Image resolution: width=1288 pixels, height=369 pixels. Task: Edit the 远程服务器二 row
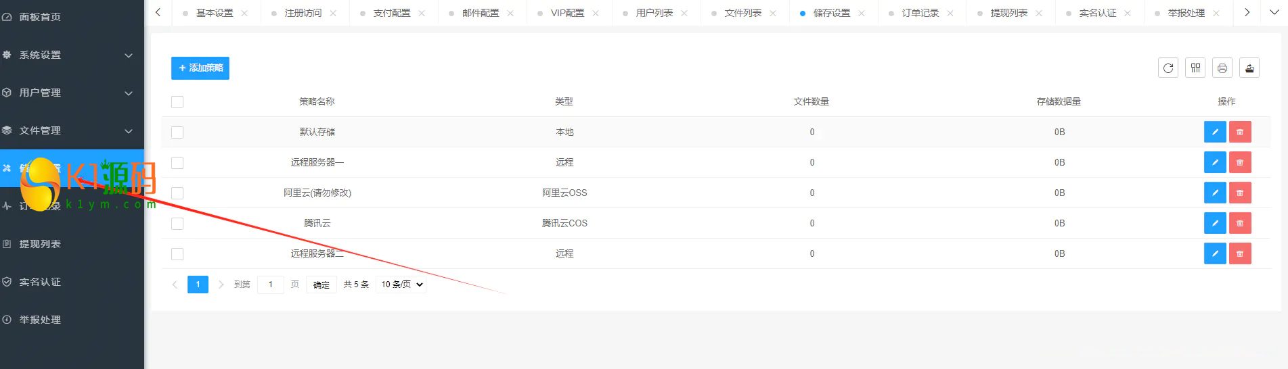tap(1215, 253)
